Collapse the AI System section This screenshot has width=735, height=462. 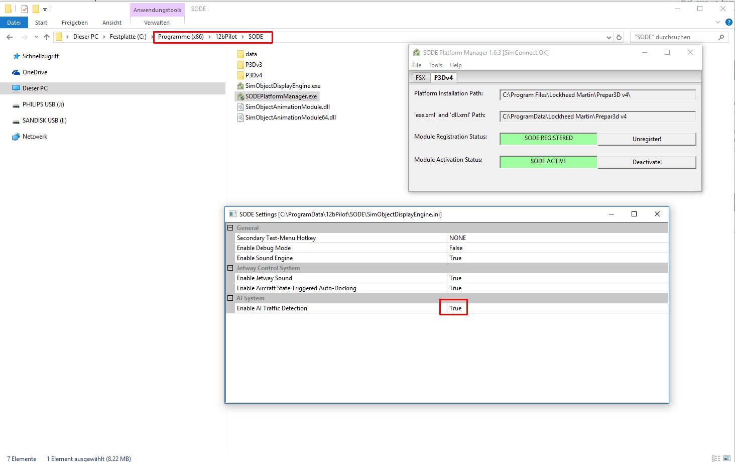click(230, 298)
